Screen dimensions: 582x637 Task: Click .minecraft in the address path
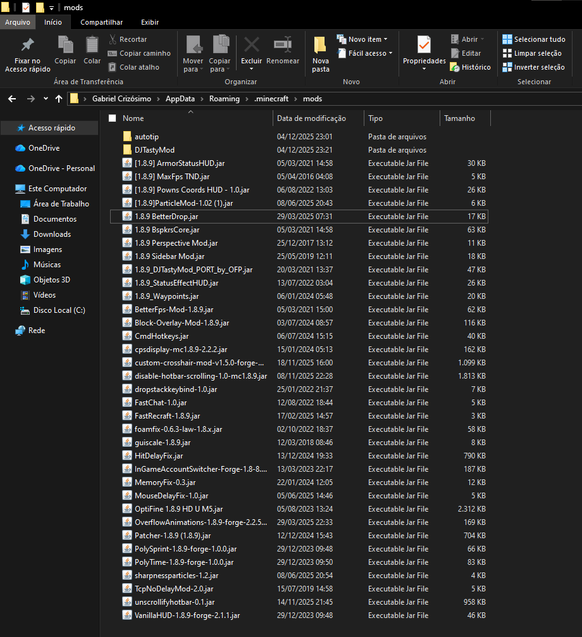(x=271, y=99)
